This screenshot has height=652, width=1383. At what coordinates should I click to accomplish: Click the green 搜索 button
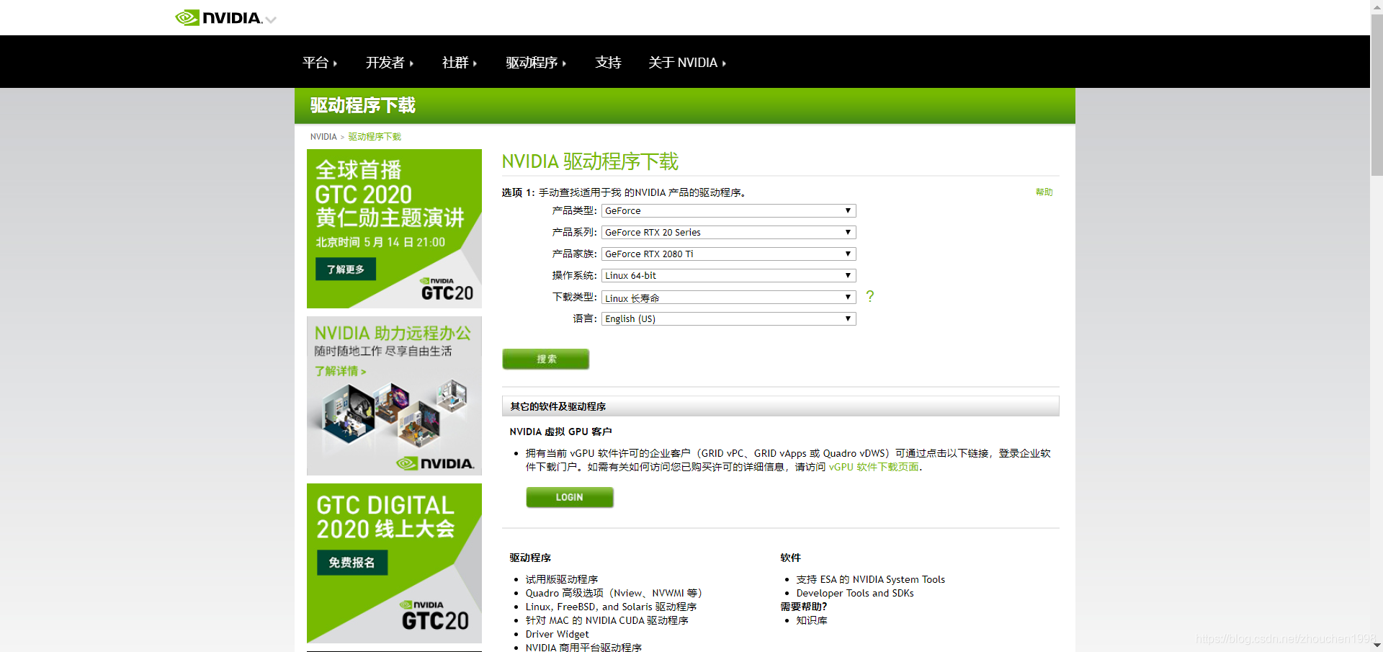point(546,359)
